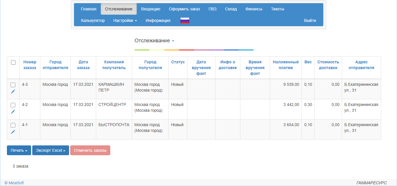The width and height of the screenshot is (397, 186).
Task: Sort by Адрес отправителя column header
Action: 361,65
